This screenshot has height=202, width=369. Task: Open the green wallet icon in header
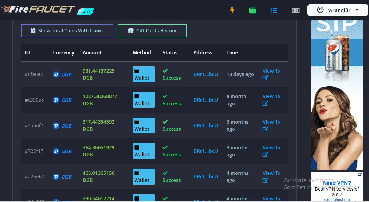click(253, 10)
